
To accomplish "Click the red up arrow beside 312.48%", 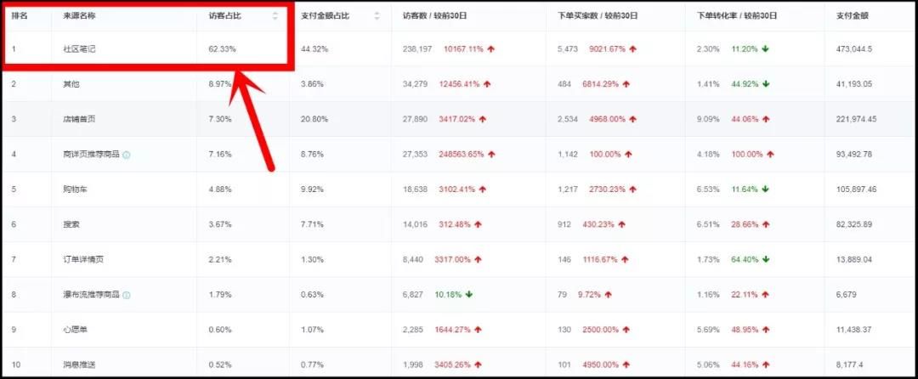I will [x=478, y=224].
